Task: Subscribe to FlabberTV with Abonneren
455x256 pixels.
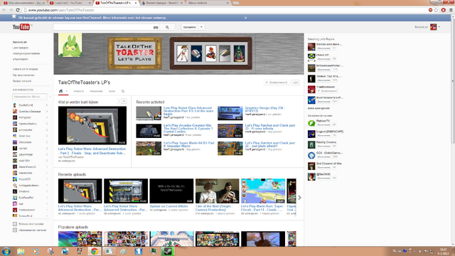Action: coord(323,125)
